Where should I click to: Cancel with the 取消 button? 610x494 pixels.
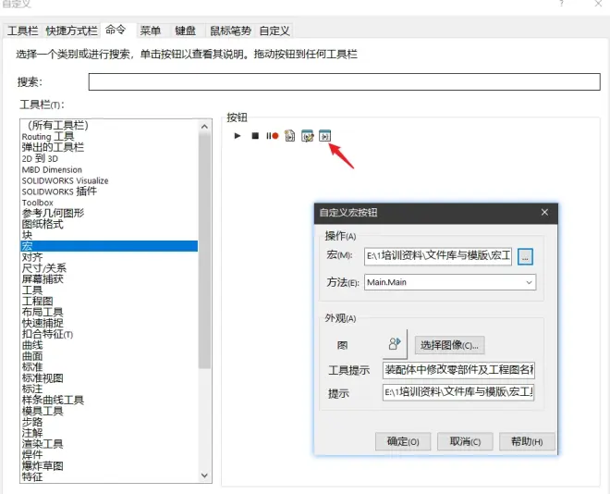point(465,441)
